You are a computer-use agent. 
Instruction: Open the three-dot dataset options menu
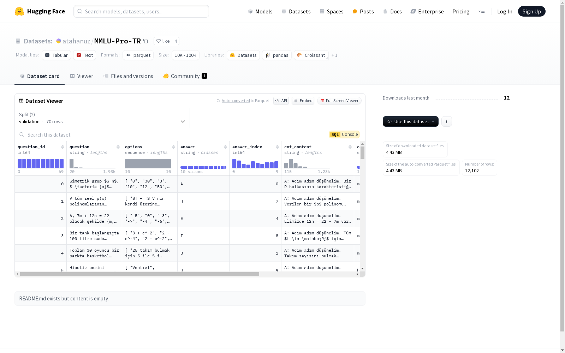[x=447, y=121]
